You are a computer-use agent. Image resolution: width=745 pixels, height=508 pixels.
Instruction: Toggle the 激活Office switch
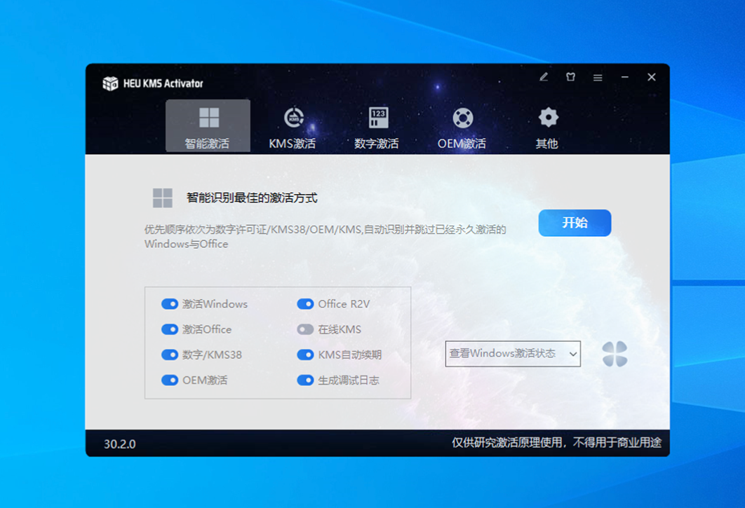pos(170,329)
